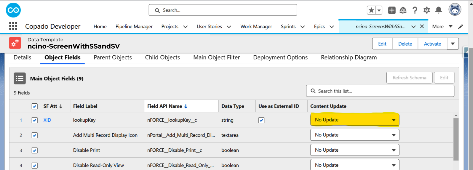This screenshot has height=170, width=473.
Task: Switch to the Object Fields tab
Action: (x=63, y=57)
